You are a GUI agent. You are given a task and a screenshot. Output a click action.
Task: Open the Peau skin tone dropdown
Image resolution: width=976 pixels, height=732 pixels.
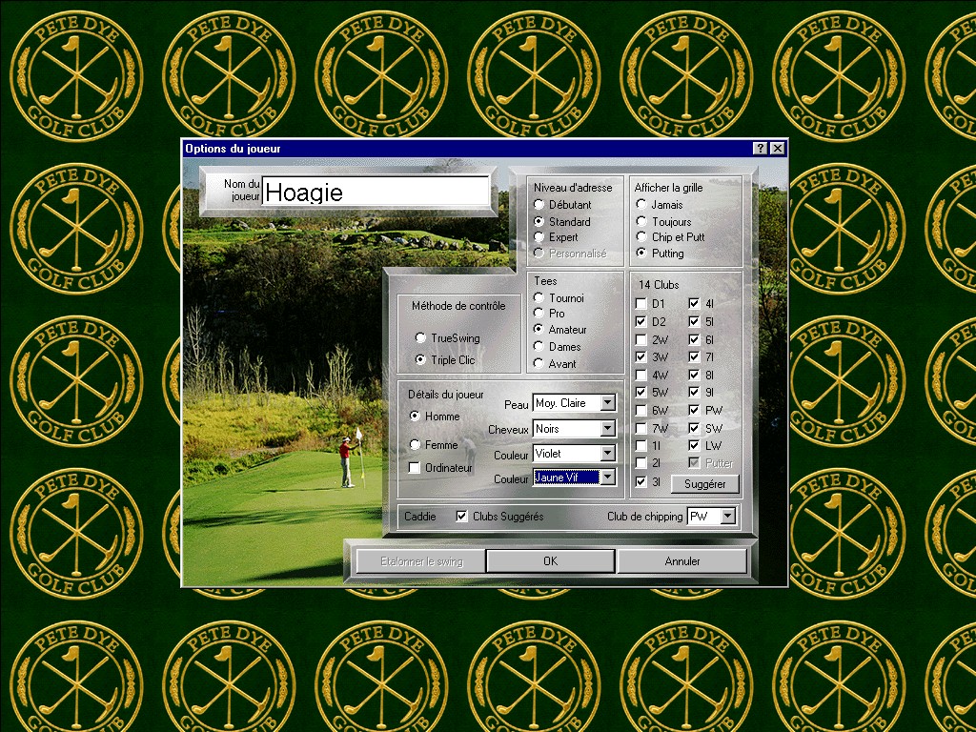[x=607, y=403]
